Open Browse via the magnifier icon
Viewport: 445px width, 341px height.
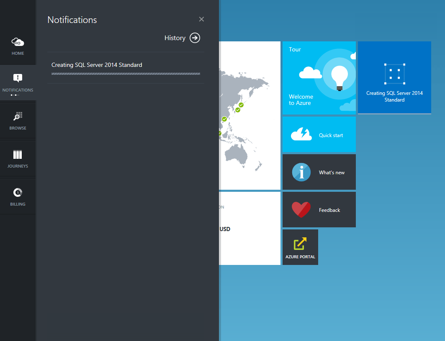click(18, 116)
